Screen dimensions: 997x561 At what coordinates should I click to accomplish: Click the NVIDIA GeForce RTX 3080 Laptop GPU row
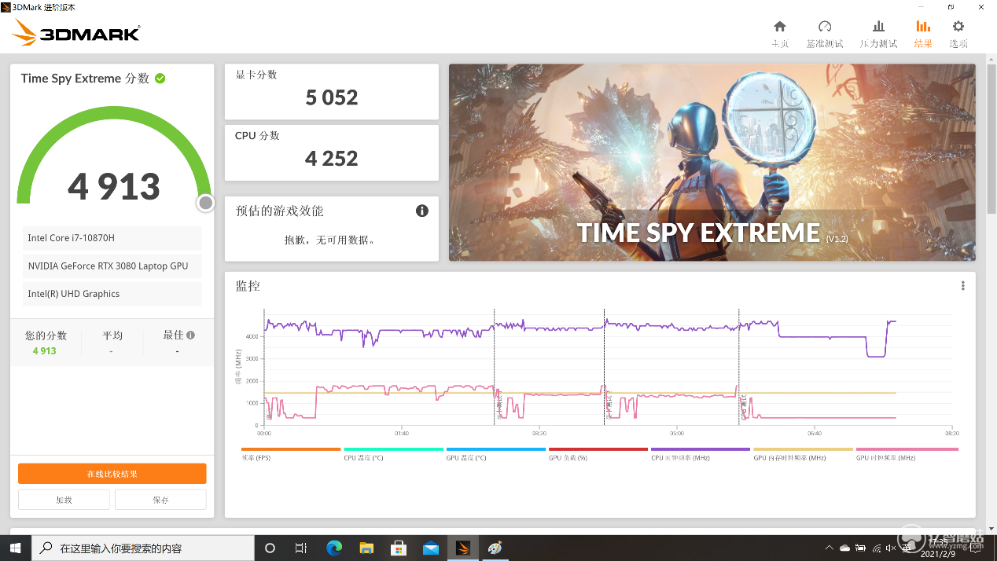112,266
